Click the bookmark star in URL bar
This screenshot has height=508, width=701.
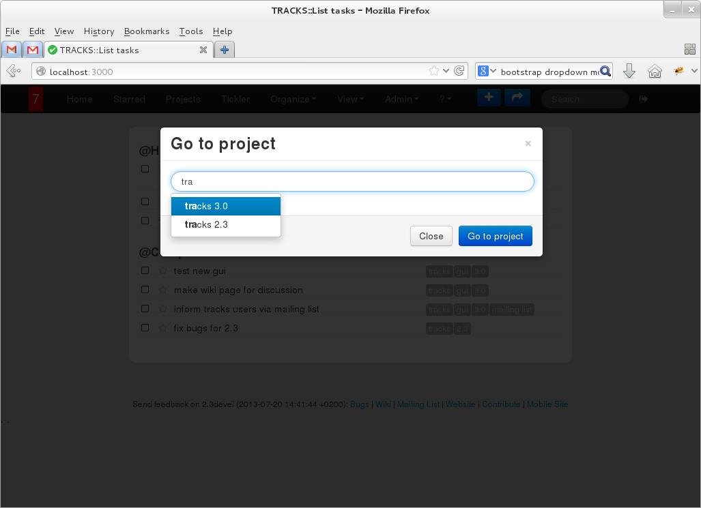[434, 71]
